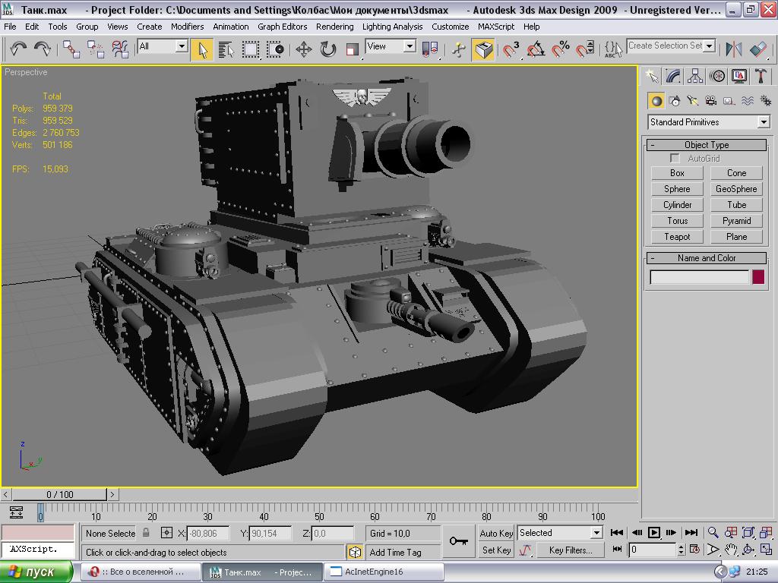
Task: Enable the AutoGrid checkbox
Action: coord(675,158)
